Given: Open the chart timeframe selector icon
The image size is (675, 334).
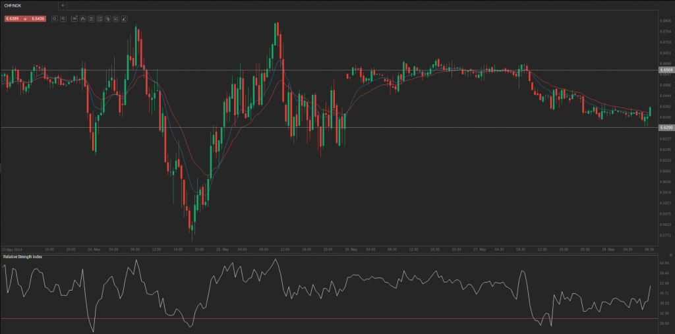Looking at the screenshot, I should [74, 18].
